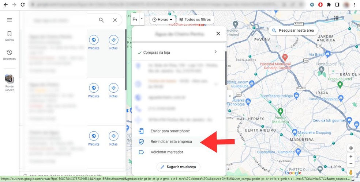Get Rotas for the second result
This screenshot has height=182, width=360.
pos(113,91)
